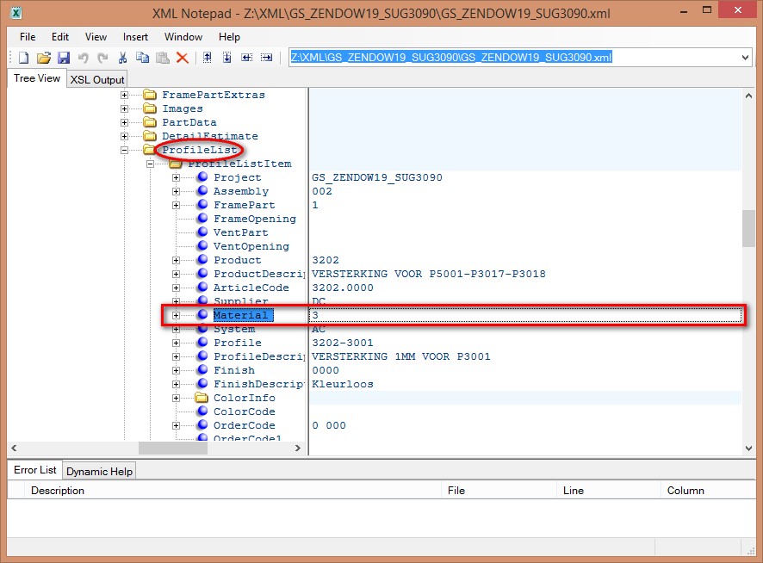Click the Copy toolbar icon
The image size is (763, 563).
click(143, 58)
